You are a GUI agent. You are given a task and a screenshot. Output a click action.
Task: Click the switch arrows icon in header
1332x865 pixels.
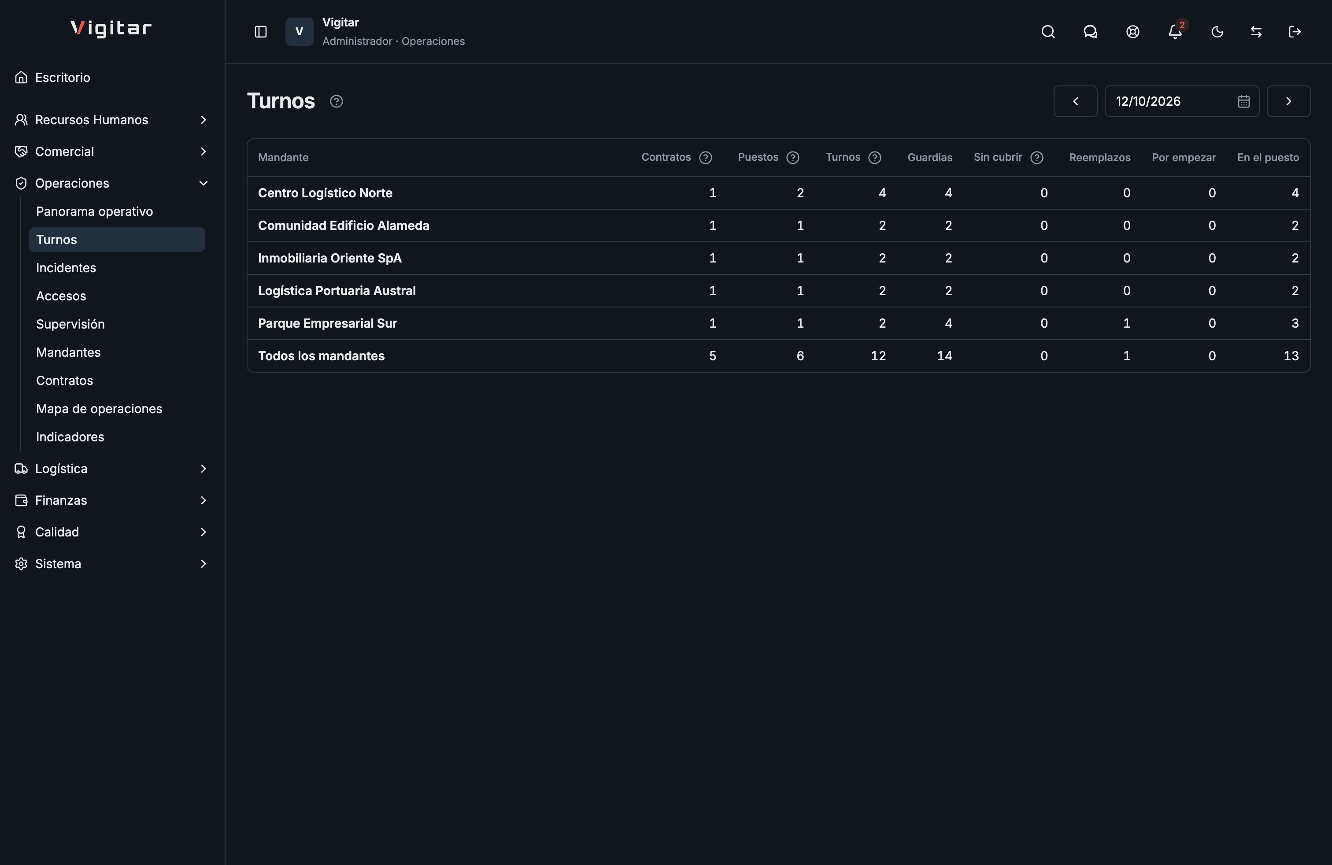(x=1256, y=32)
